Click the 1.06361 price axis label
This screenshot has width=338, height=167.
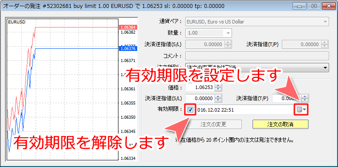[128, 89]
